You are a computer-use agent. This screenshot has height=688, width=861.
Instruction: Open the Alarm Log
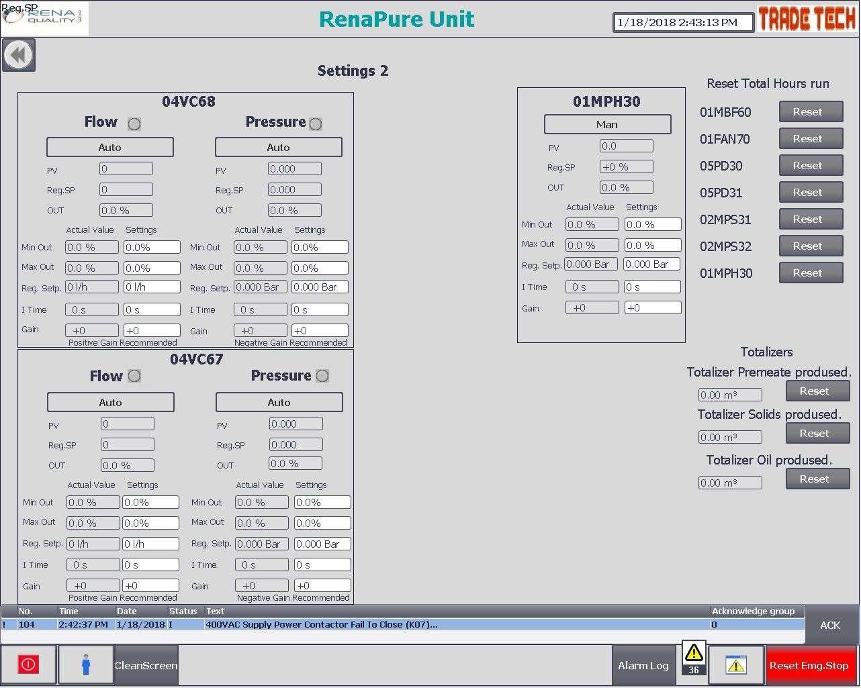tap(643, 665)
